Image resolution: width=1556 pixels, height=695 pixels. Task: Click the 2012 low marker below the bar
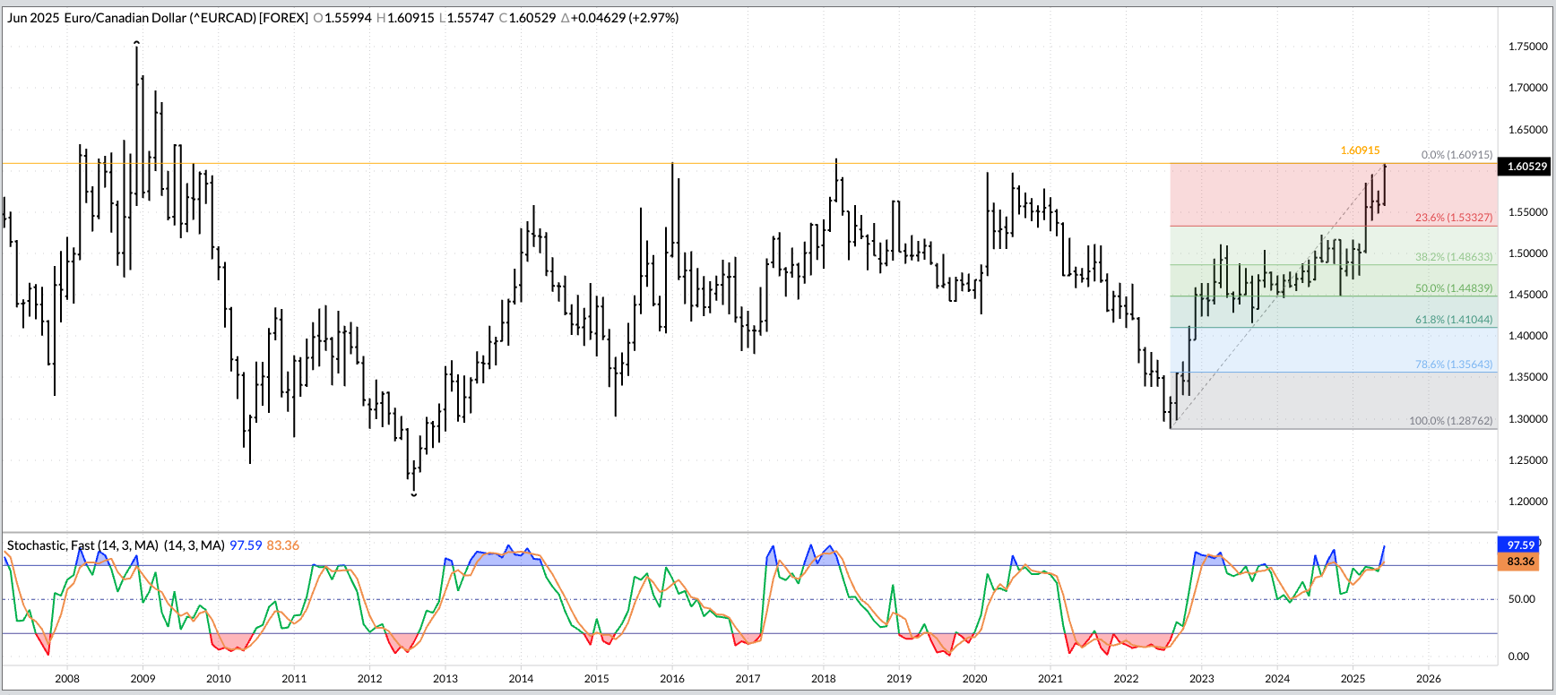click(413, 494)
